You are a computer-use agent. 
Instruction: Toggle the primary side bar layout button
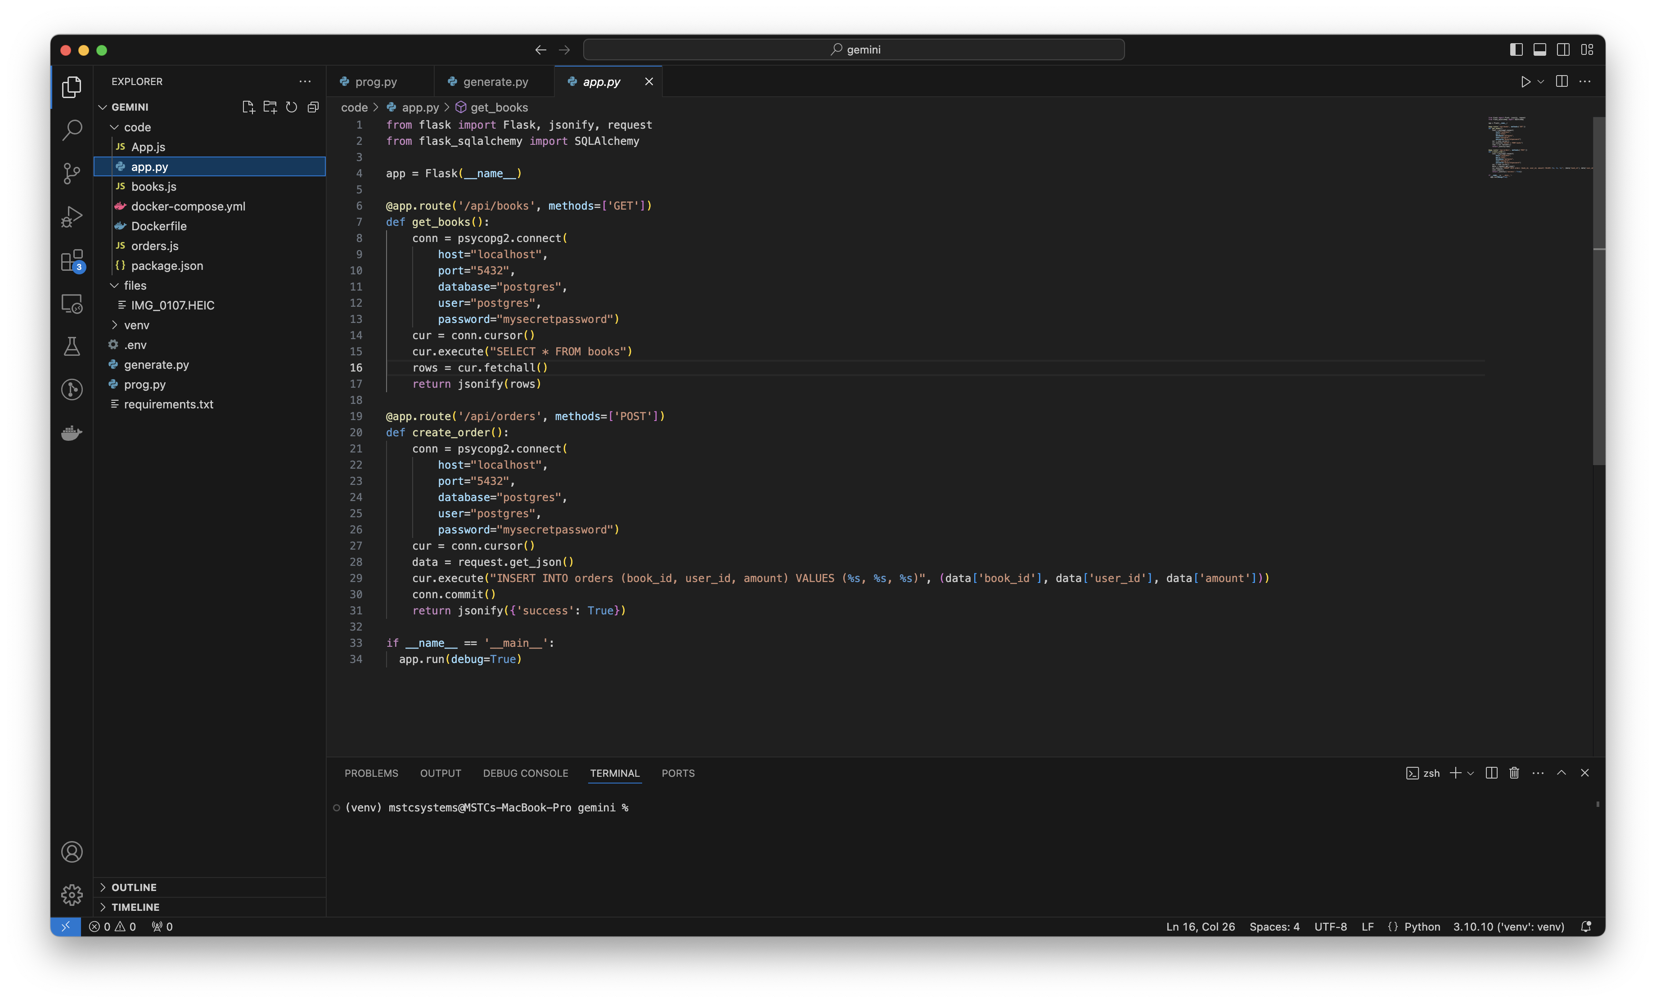pyautogui.click(x=1516, y=50)
